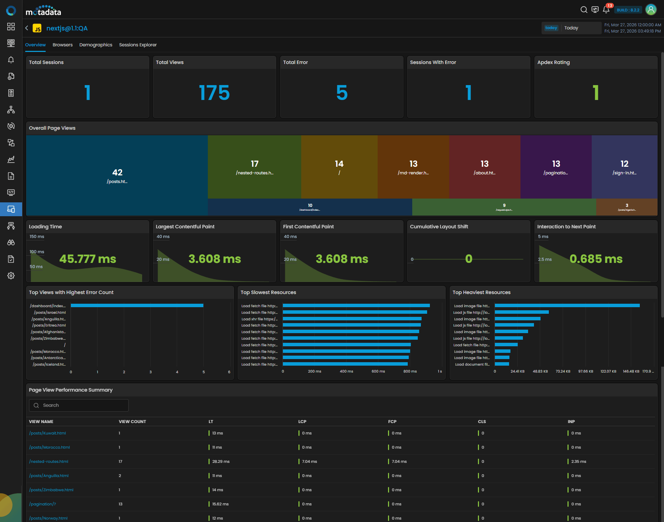Open the /posts/Kuwait.html view link
Image resolution: width=664 pixels, height=522 pixels.
coord(47,433)
